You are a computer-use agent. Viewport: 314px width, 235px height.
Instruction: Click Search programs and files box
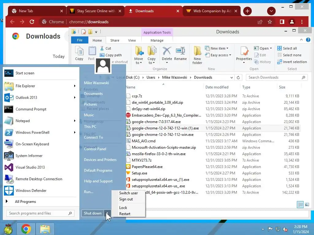40,213
